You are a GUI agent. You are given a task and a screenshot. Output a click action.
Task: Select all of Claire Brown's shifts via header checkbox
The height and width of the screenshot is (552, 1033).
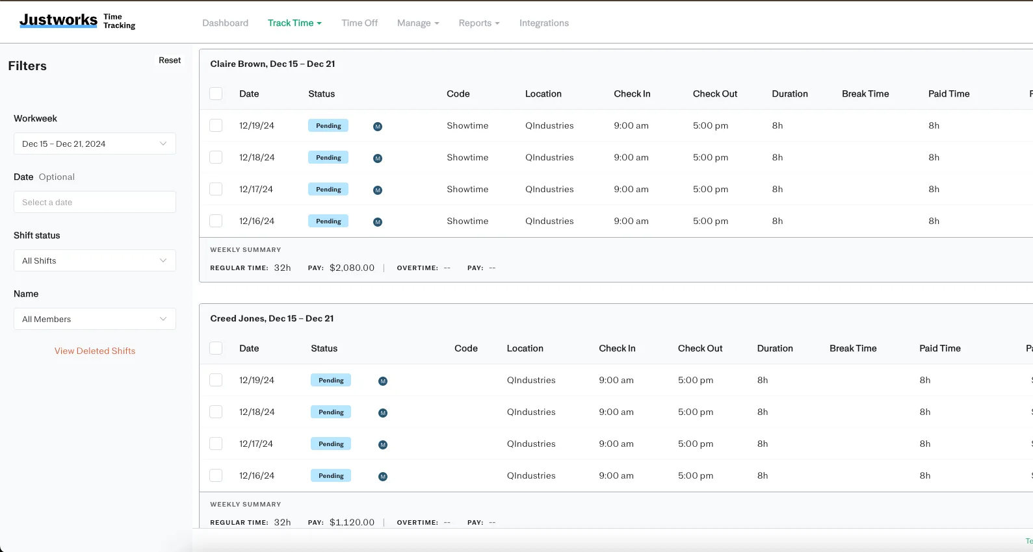[216, 94]
